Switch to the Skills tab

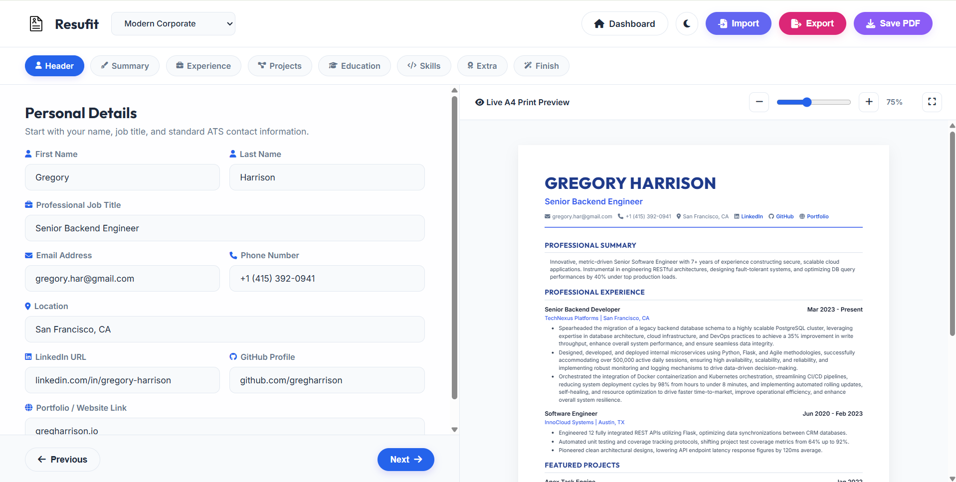click(424, 66)
